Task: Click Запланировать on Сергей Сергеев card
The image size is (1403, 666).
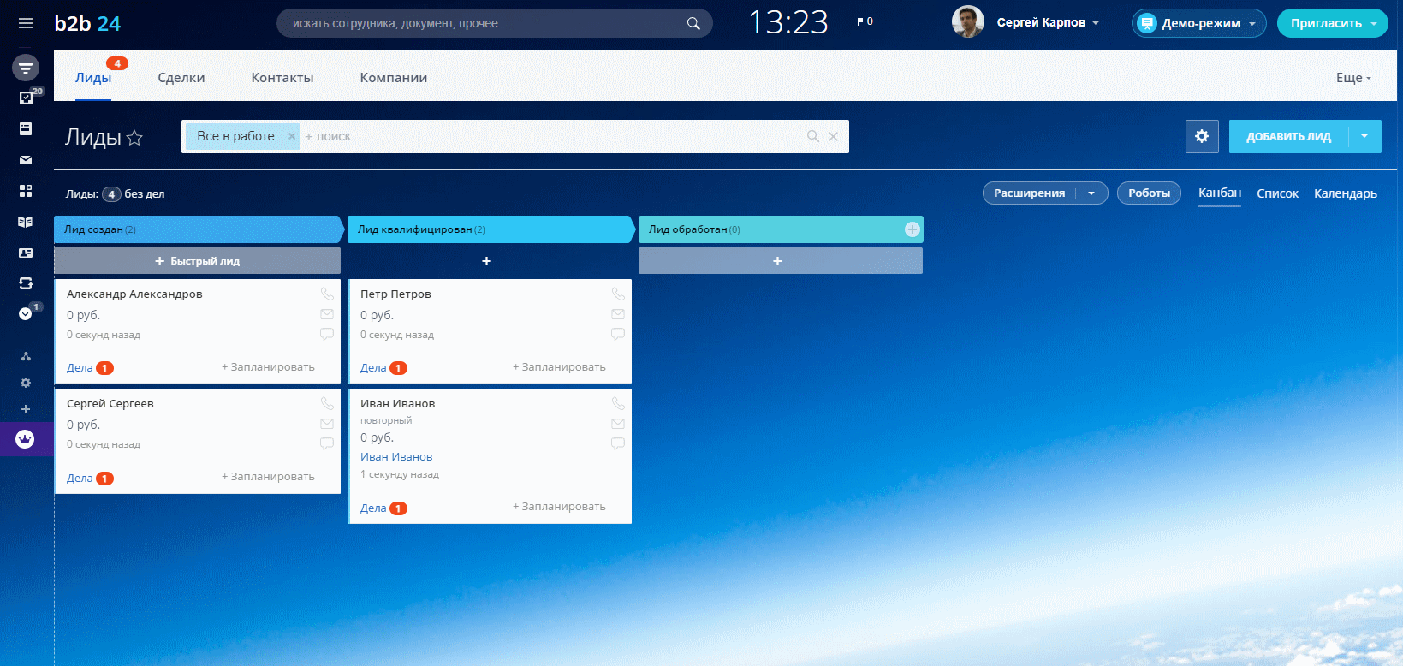Action: 268,477
